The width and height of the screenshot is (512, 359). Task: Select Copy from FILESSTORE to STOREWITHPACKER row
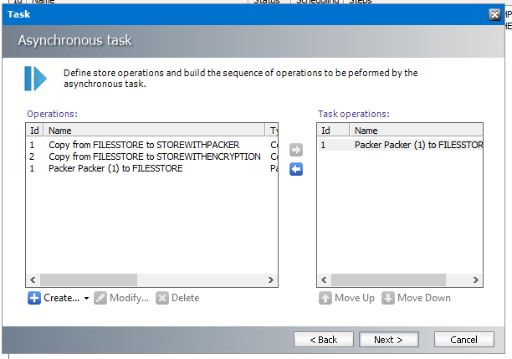tap(151, 145)
